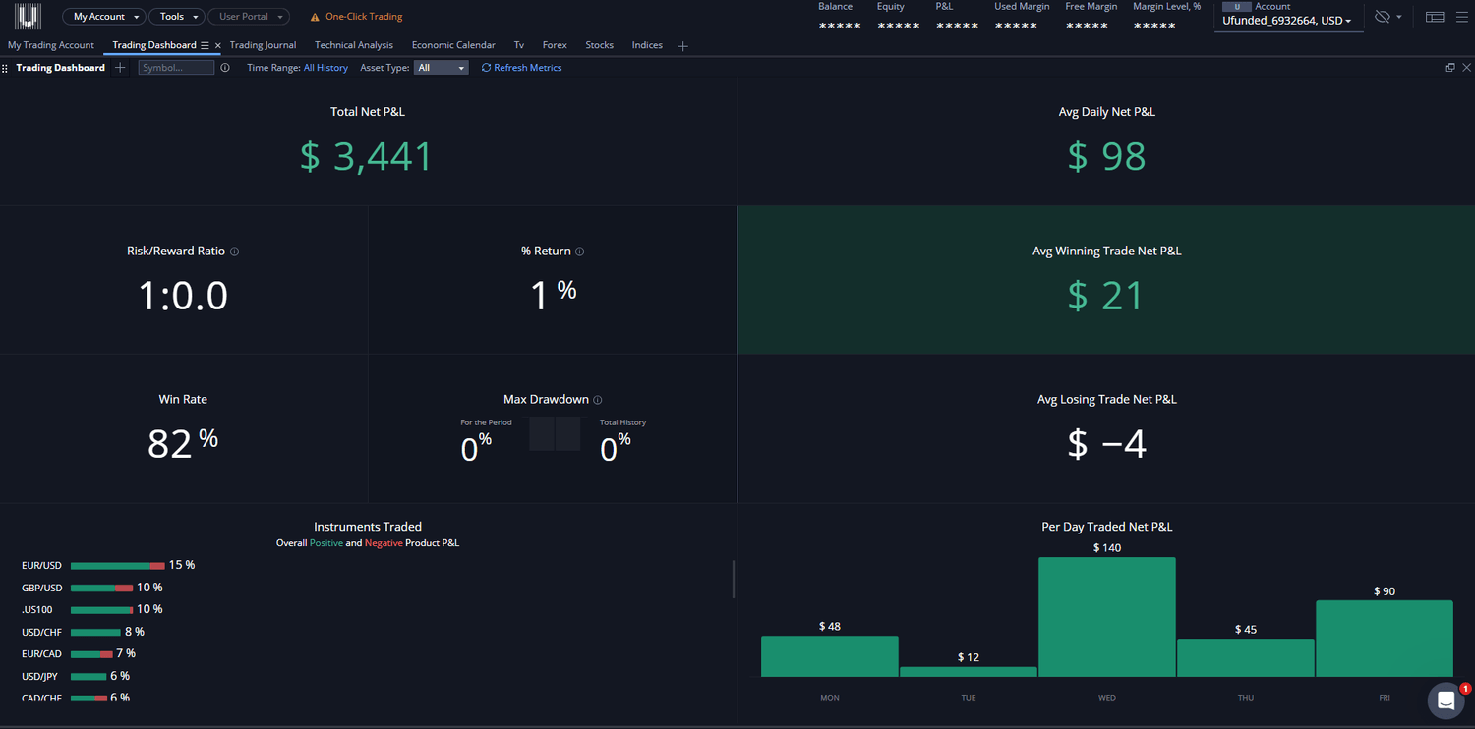1475x729 pixels.
Task: Open the layout panel icon in header
Action: pos(1435,17)
